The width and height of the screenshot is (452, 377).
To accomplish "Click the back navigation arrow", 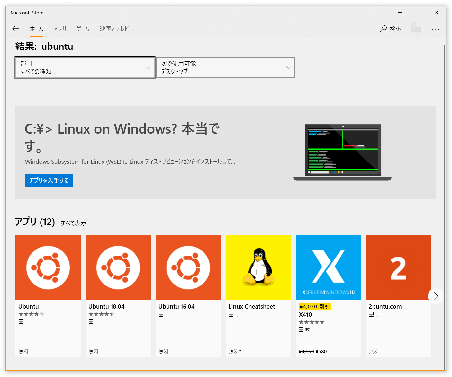I will click(x=15, y=29).
